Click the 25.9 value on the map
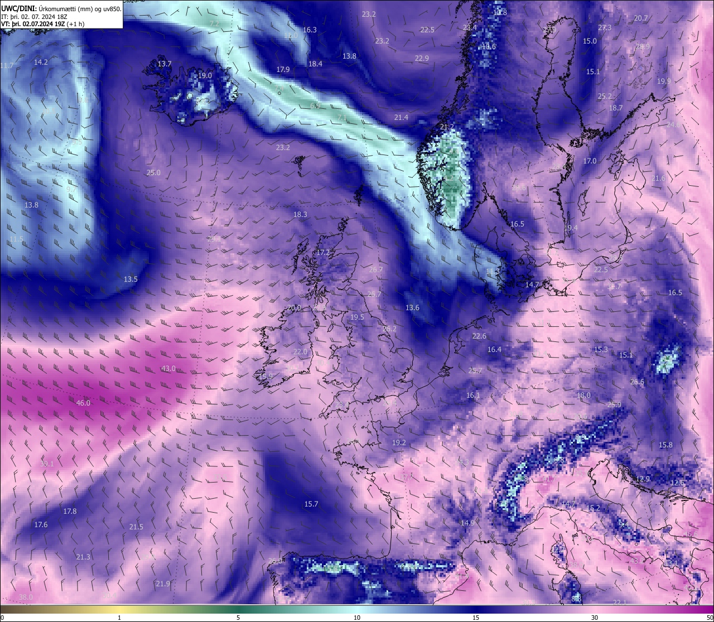The width and height of the screenshot is (714, 622). [x=614, y=405]
